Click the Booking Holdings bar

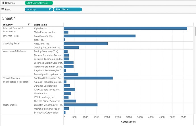(88, 78)
